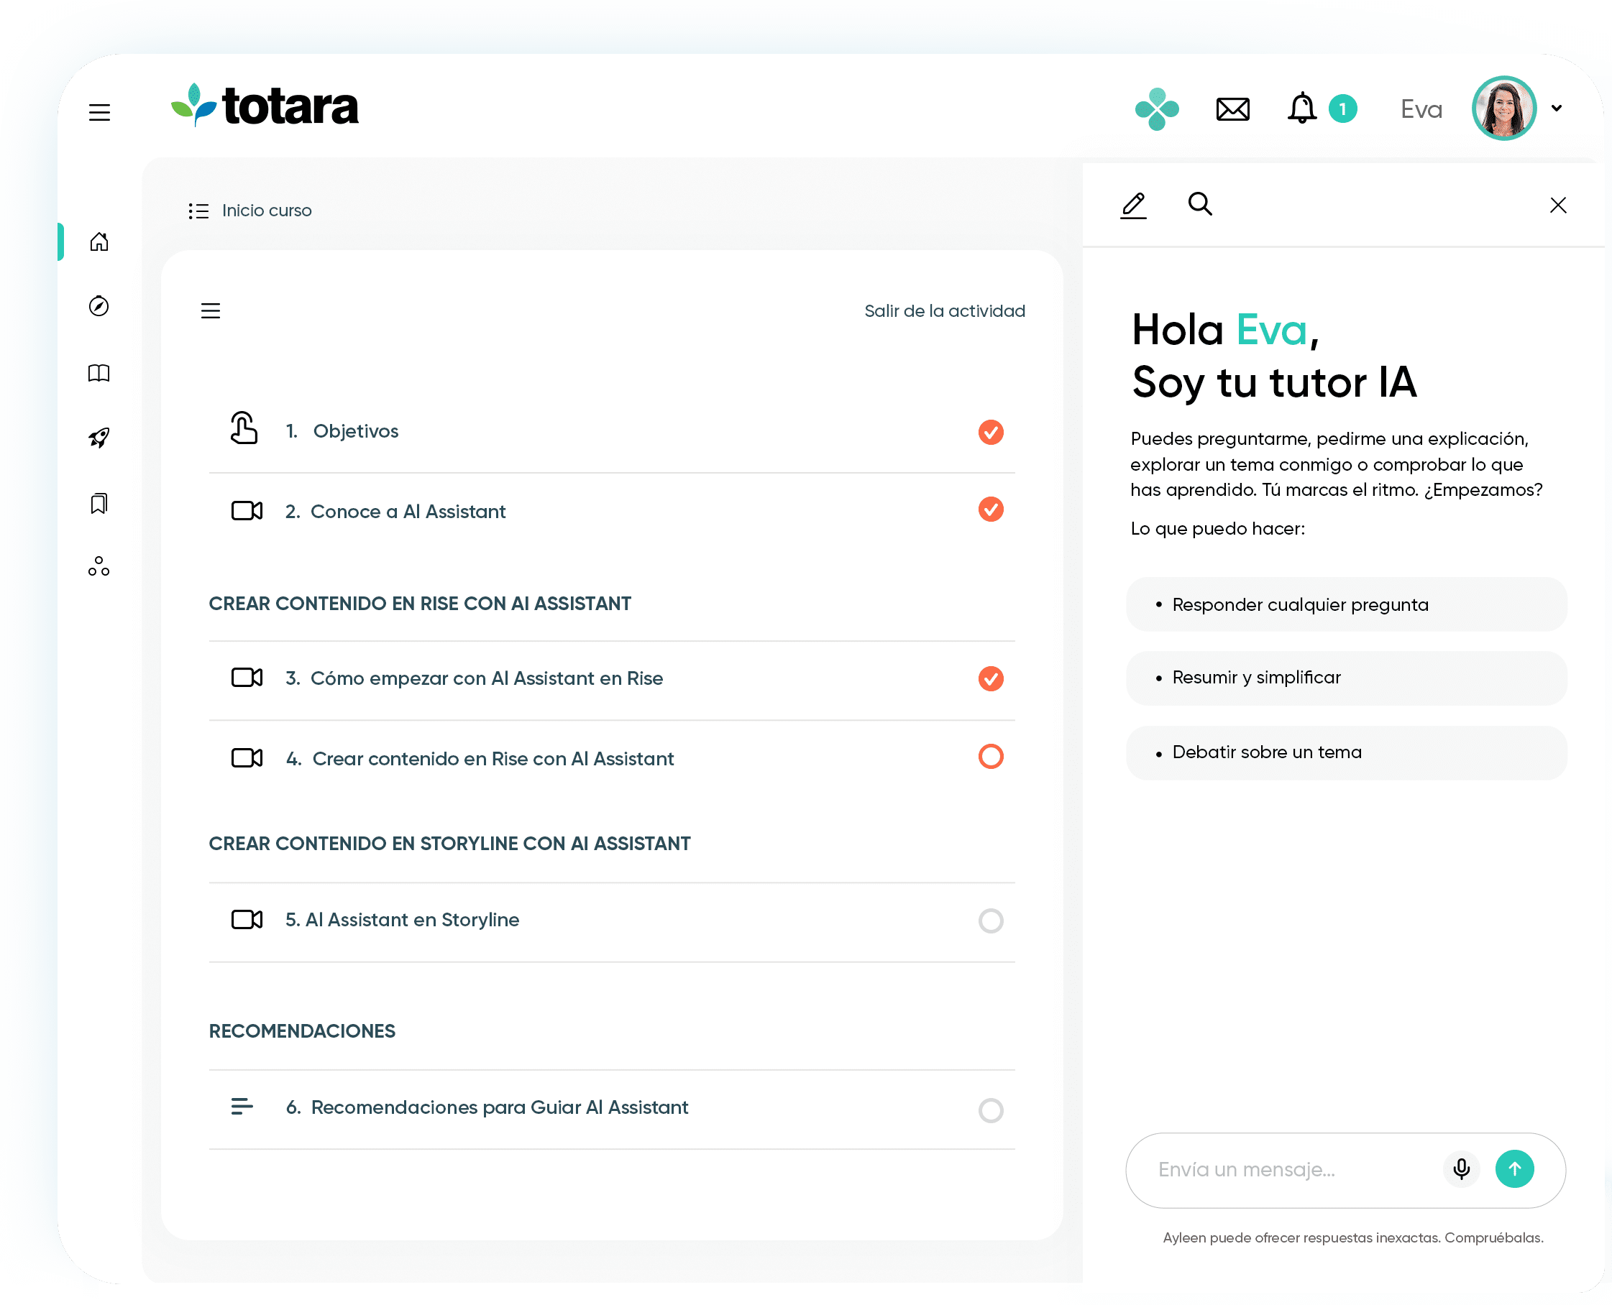Go to Home in the left sidebar

[99, 241]
